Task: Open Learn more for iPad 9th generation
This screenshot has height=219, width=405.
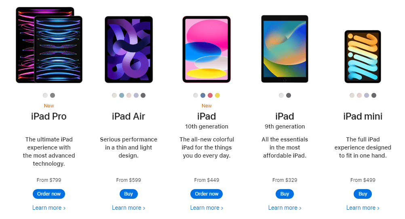Action: pos(285,208)
